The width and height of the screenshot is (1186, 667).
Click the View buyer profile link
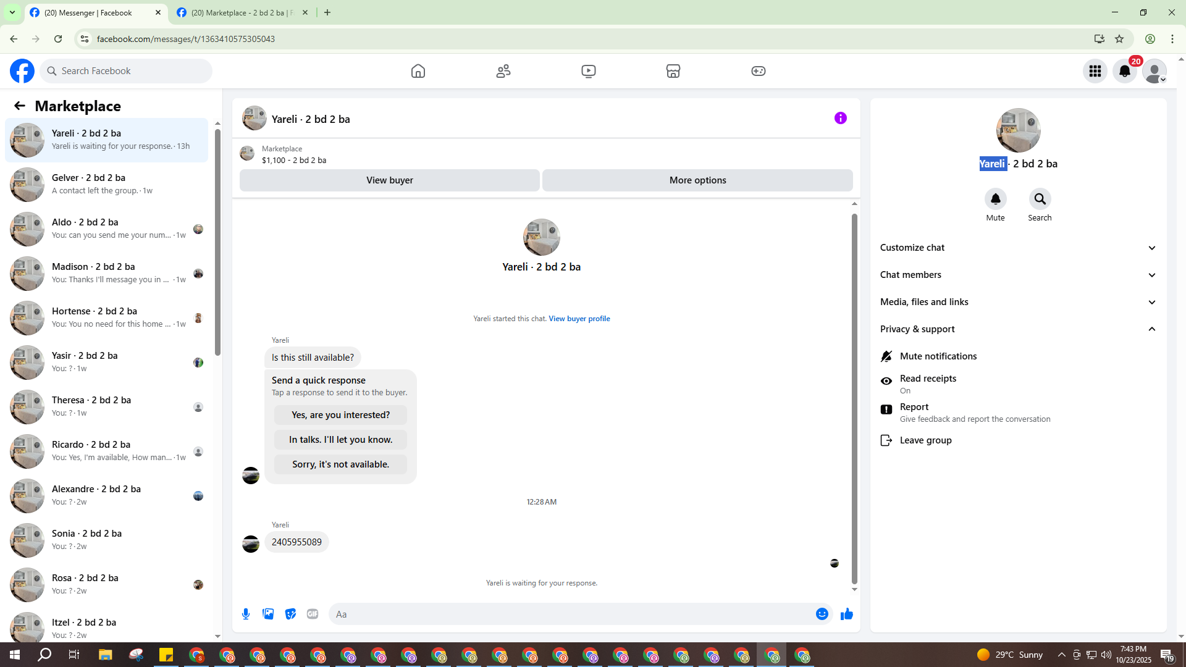[579, 319]
